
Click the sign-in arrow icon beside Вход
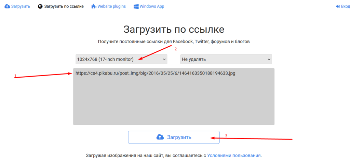click(338, 6)
